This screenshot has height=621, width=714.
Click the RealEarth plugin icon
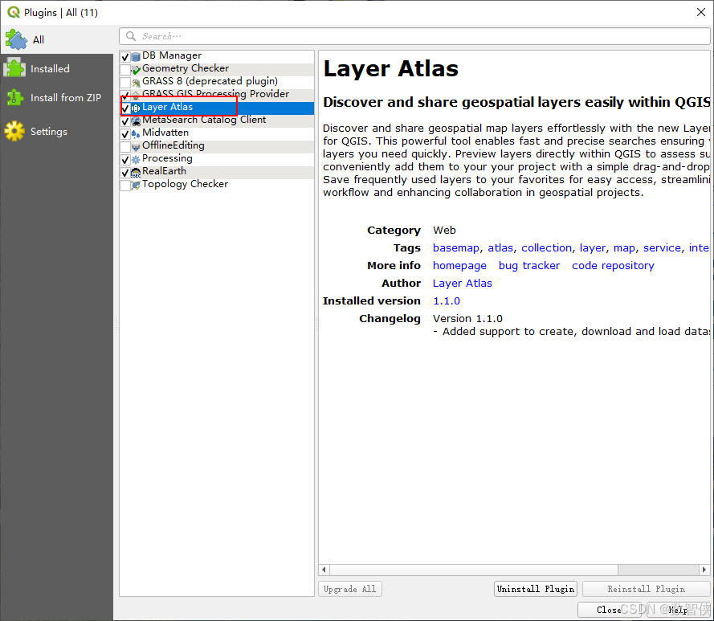(x=136, y=173)
